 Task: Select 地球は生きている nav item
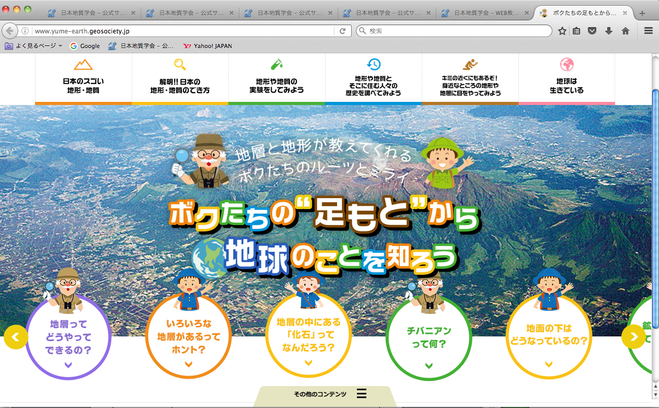click(566, 79)
